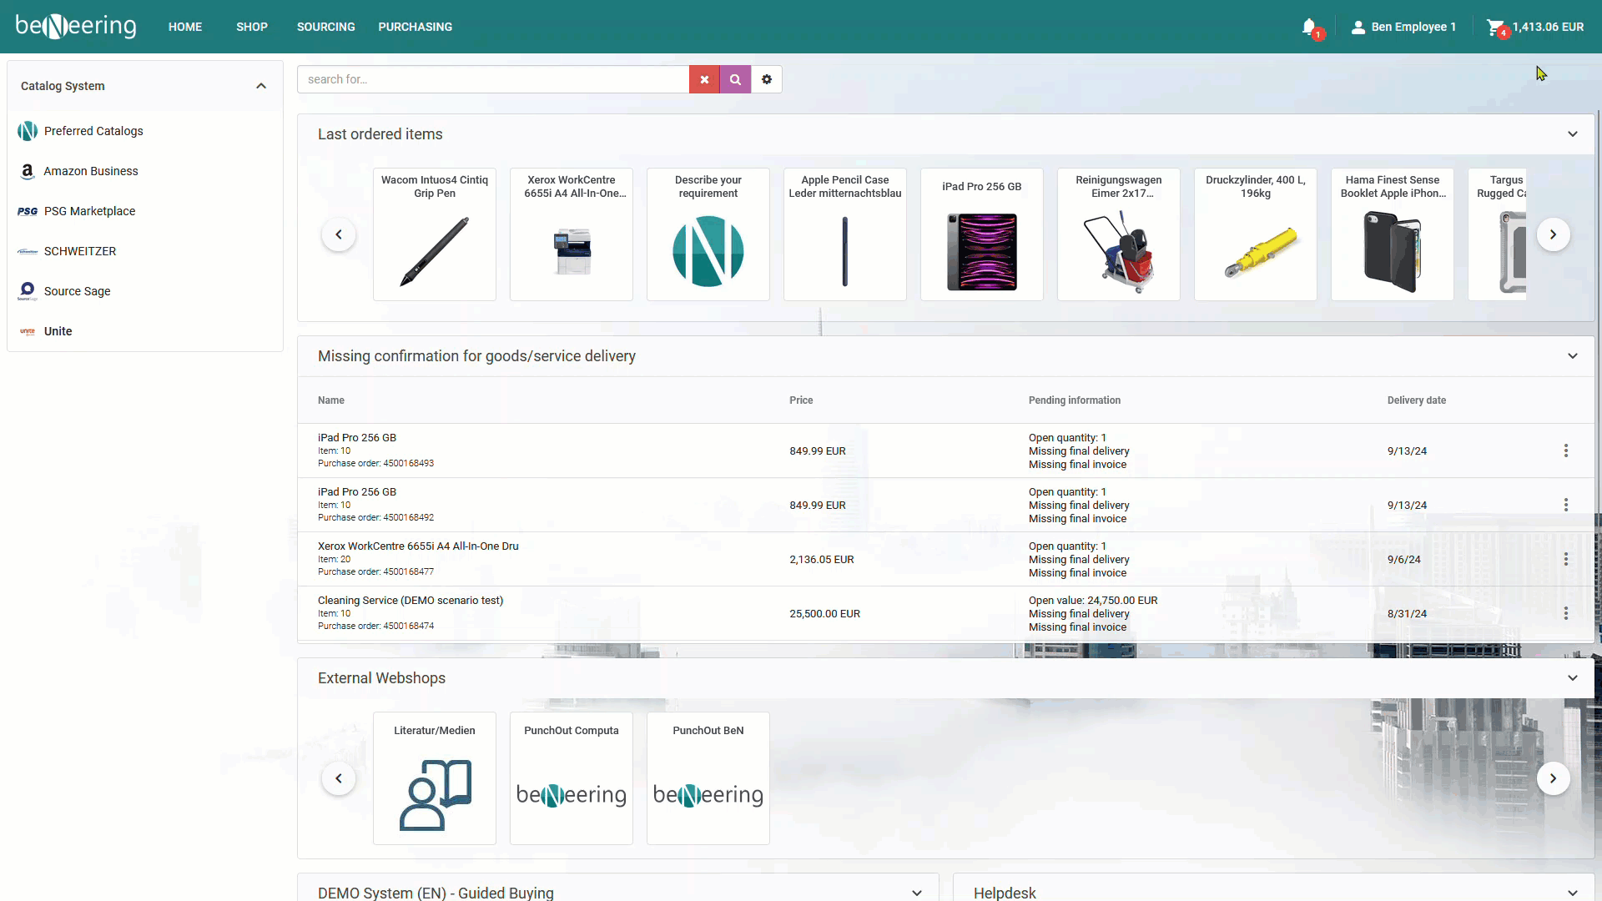The height and width of the screenshot is (901, 1602).
Task: Open PunchOut BeN webshop
Action: coord(708,778)
